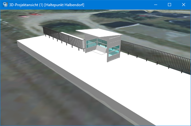Select the right-hand railing fence behind the platform
Viewport: 191px width, 126px height.
(156, 56)
